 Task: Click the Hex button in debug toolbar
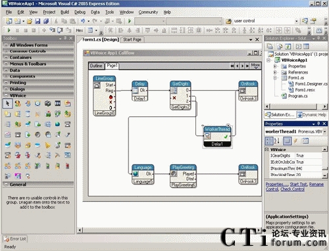pyautogui.click(x=80, y=30)
